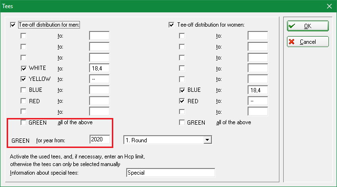Toggle Tee-off distribution for men checkbox
Screen dimensions: 337x187
tap(13, 25)
